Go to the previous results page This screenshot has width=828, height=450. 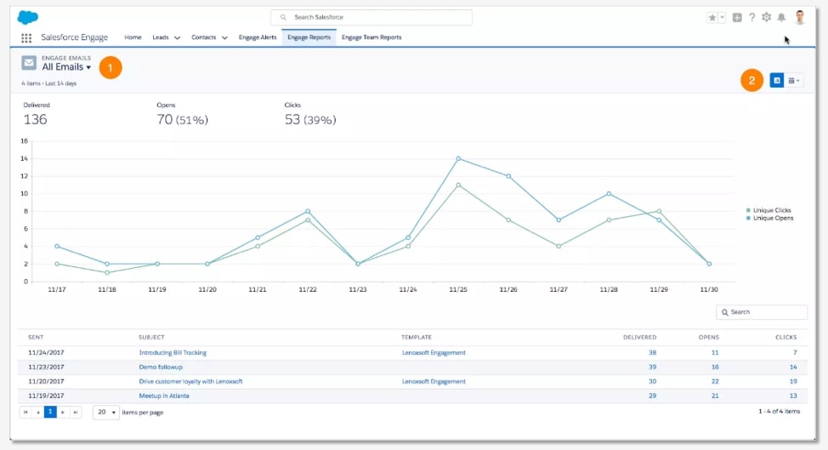pos(37,412)
